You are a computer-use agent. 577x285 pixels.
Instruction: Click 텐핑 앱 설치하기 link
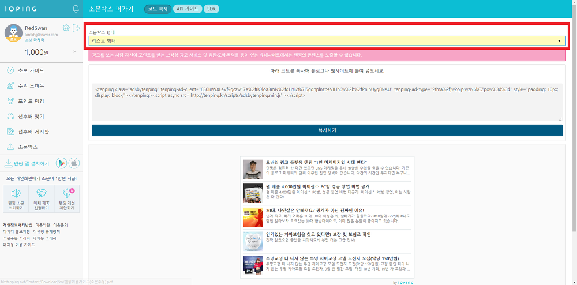pyautogui.click(x=31, y=164)
